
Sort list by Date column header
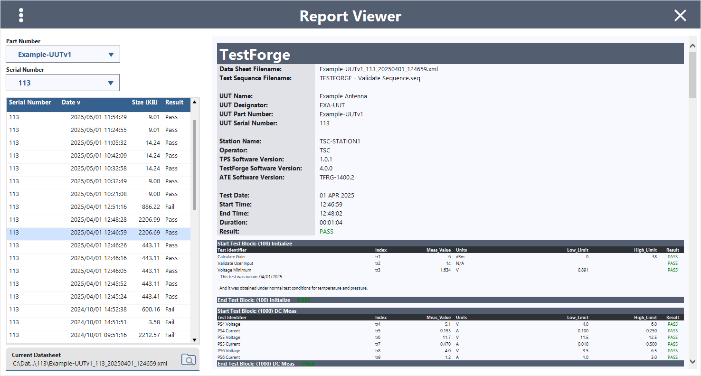point(71,102)
